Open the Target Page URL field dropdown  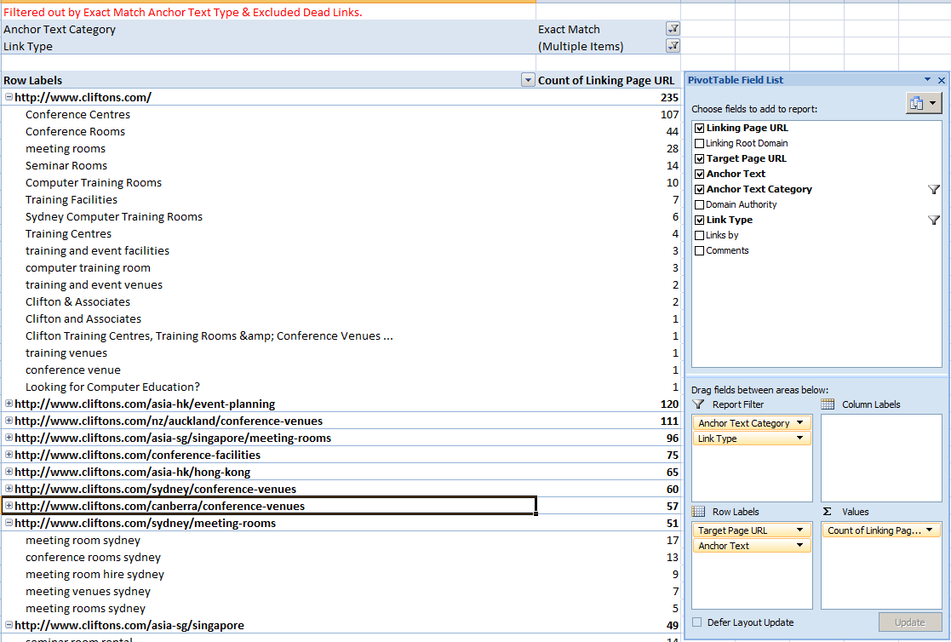(x=800, y=530)
